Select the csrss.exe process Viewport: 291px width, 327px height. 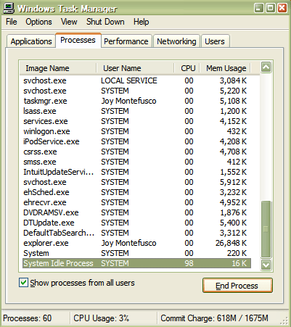(136, 152)
